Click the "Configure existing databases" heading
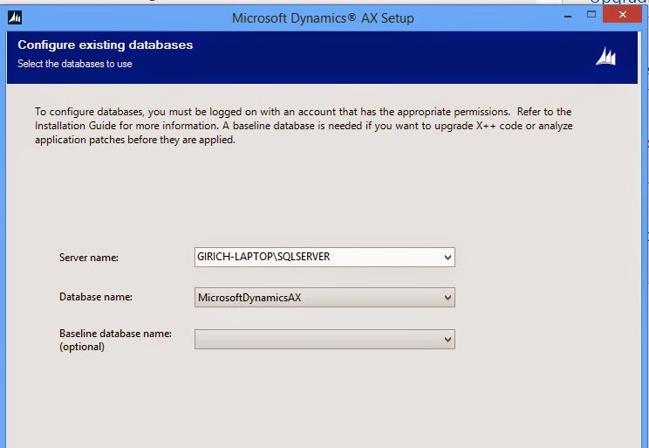The height and width of the screenshot is (448, 649). (x=105, y=45)
